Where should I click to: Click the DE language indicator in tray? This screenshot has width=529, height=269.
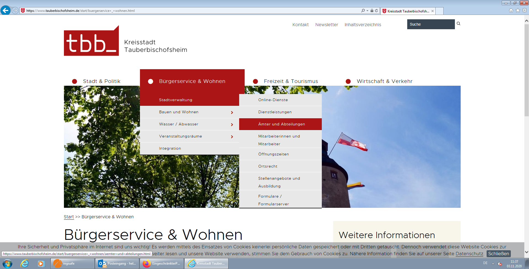tap(485, 263)
